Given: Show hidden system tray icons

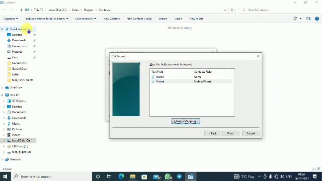Looking at the screenshot, I should [259, 176].
